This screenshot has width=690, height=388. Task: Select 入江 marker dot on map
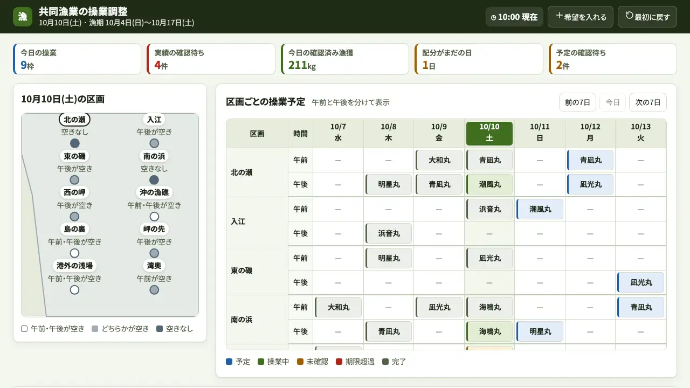point(154,143)
